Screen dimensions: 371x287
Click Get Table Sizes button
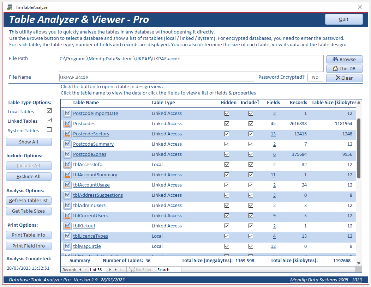pos(29,211)
